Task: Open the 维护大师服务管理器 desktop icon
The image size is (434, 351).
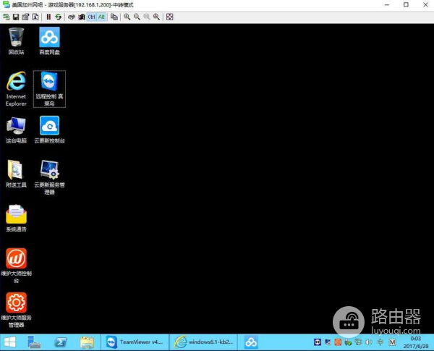Action: point(16,303)
